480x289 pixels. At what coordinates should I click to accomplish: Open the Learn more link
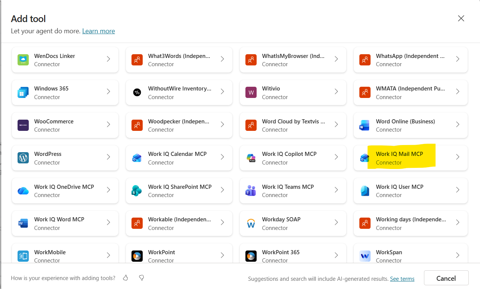coord(99,31)
